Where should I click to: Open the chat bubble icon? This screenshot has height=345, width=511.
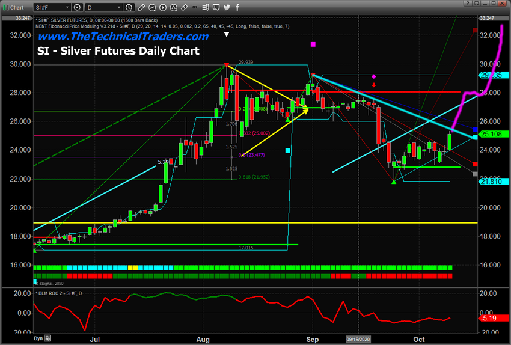tap(216, 7)
